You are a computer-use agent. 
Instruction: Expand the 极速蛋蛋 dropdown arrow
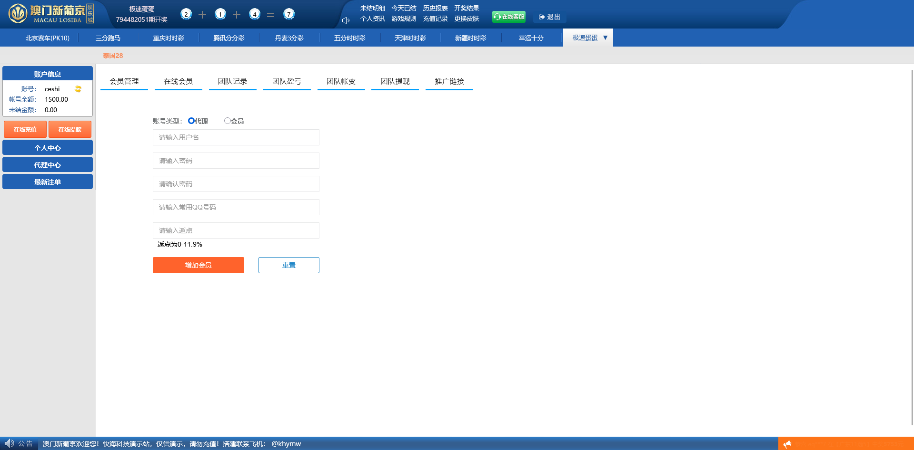click(605, 38)
